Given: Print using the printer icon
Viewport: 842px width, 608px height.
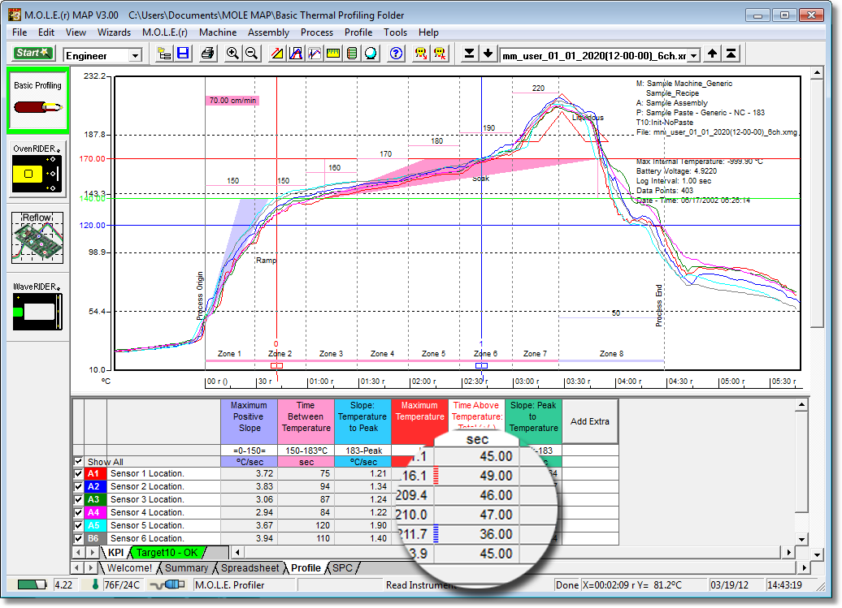Looking at the screenshot, I should pyautogui.click(x=208, y=54).
